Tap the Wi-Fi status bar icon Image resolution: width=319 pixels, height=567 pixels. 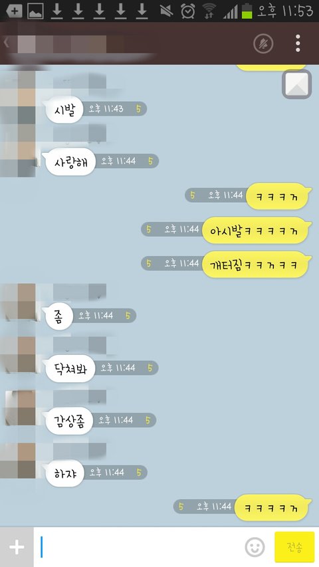tap(209, 11)
